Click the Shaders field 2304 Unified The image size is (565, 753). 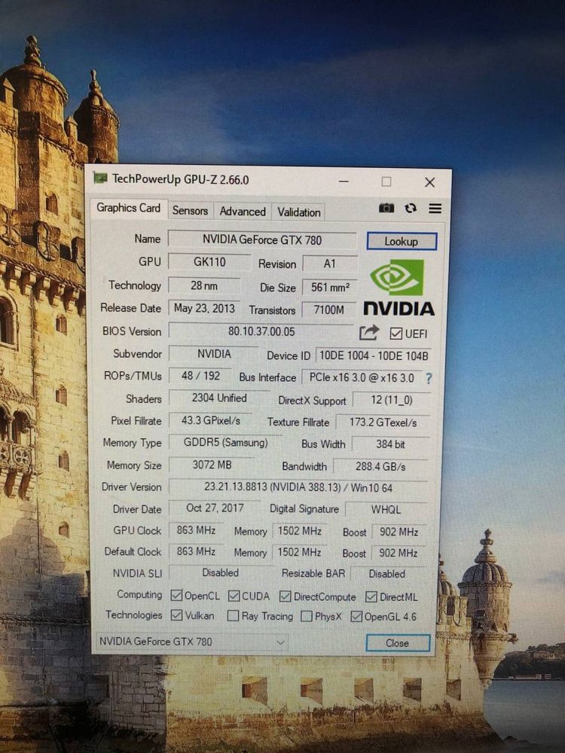click(x=219, y=398)
